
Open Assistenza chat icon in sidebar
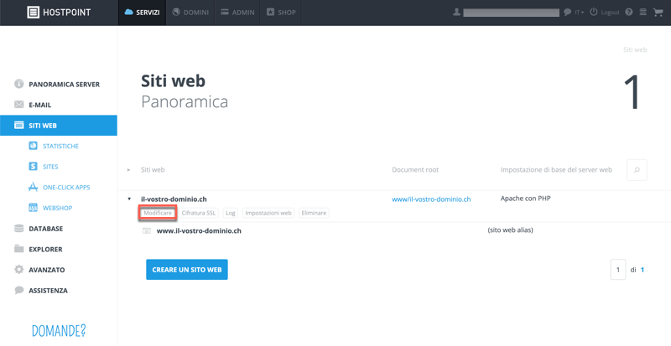click(x=18, y=290)
